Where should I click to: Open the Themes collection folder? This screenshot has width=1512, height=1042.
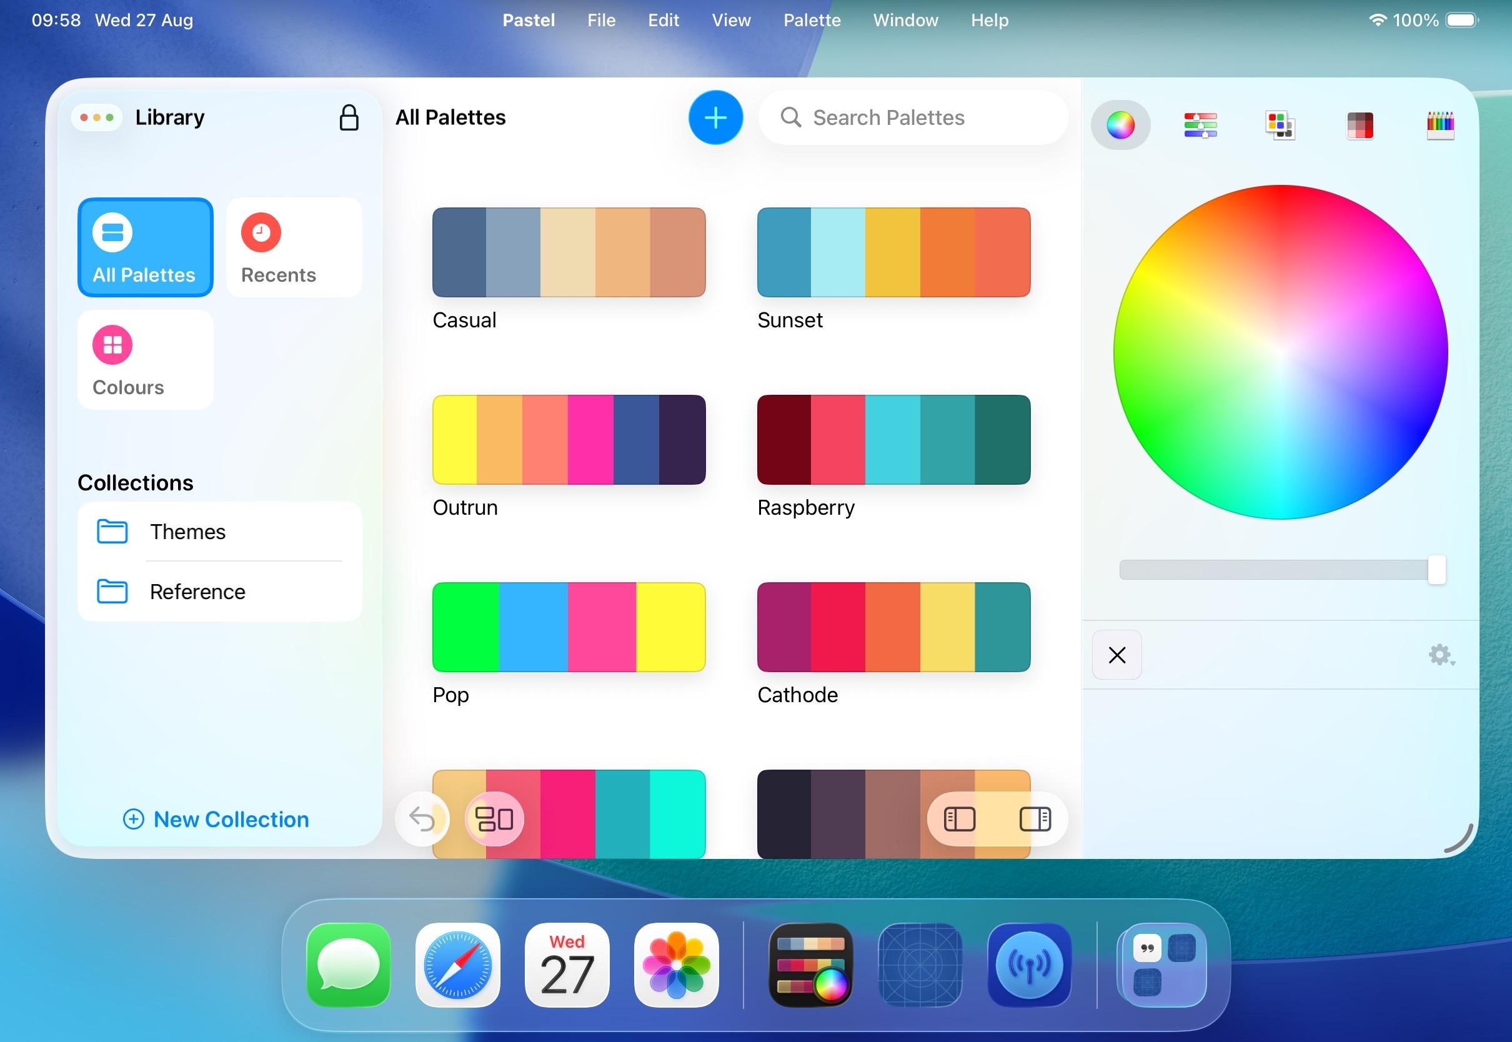click(219, 532)
